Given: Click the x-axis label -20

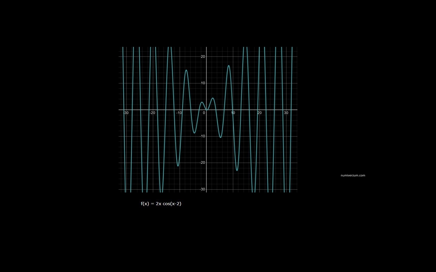Looking at the screenshot, I should [152, 113].
